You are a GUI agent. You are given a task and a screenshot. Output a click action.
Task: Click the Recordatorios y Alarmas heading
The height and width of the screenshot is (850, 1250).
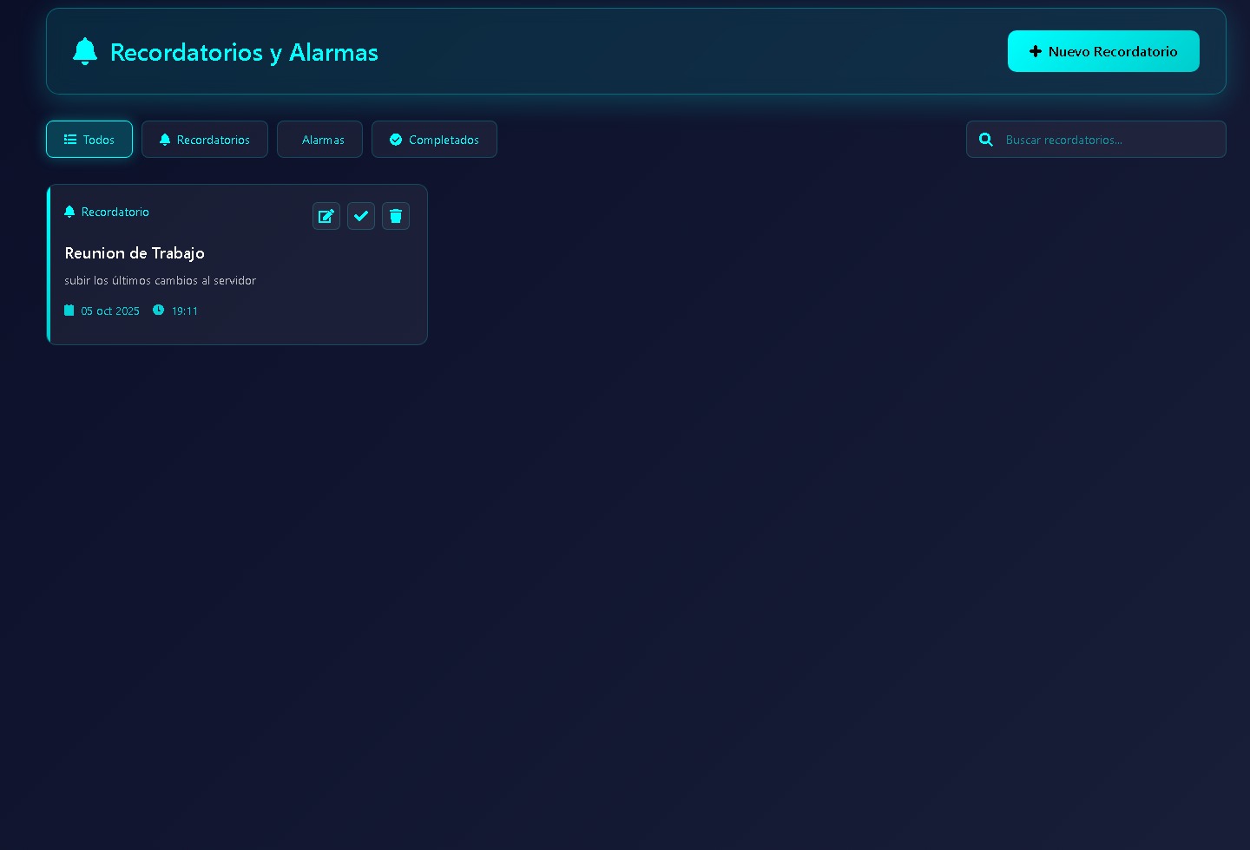[244, 52]
